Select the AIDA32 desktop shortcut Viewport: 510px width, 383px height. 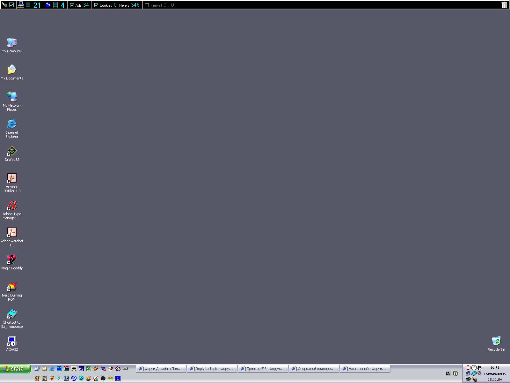tap(12, 343)
